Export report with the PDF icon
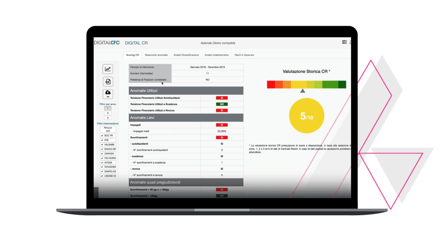Image resolution: width=444 pixels, height=233 pixels. click(108, 81)
